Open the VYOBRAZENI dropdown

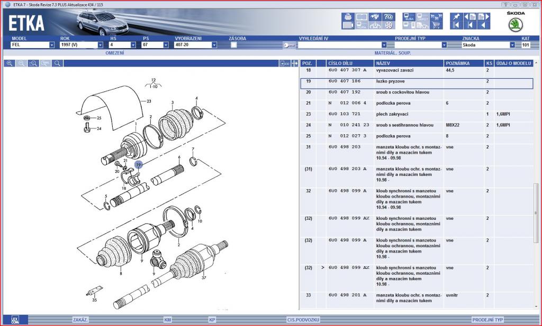tap(214, 45)
